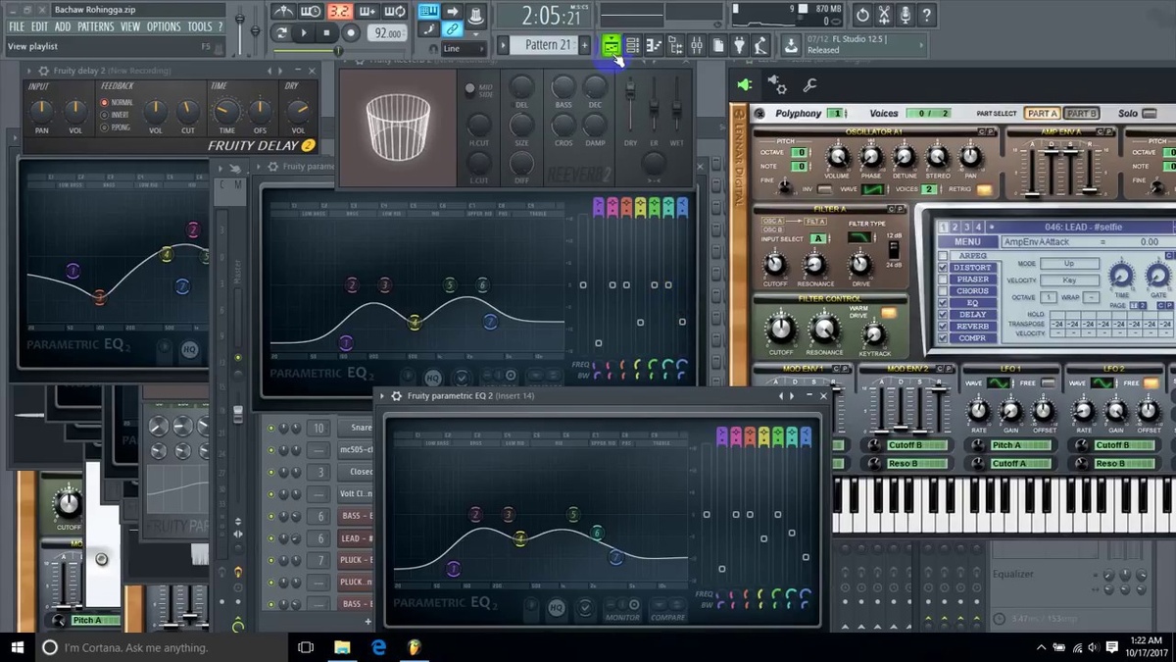This screenshot has width=1176, height=662.
Task: Open the Input Select A selector on synth
Action: (x=817, y=239)
